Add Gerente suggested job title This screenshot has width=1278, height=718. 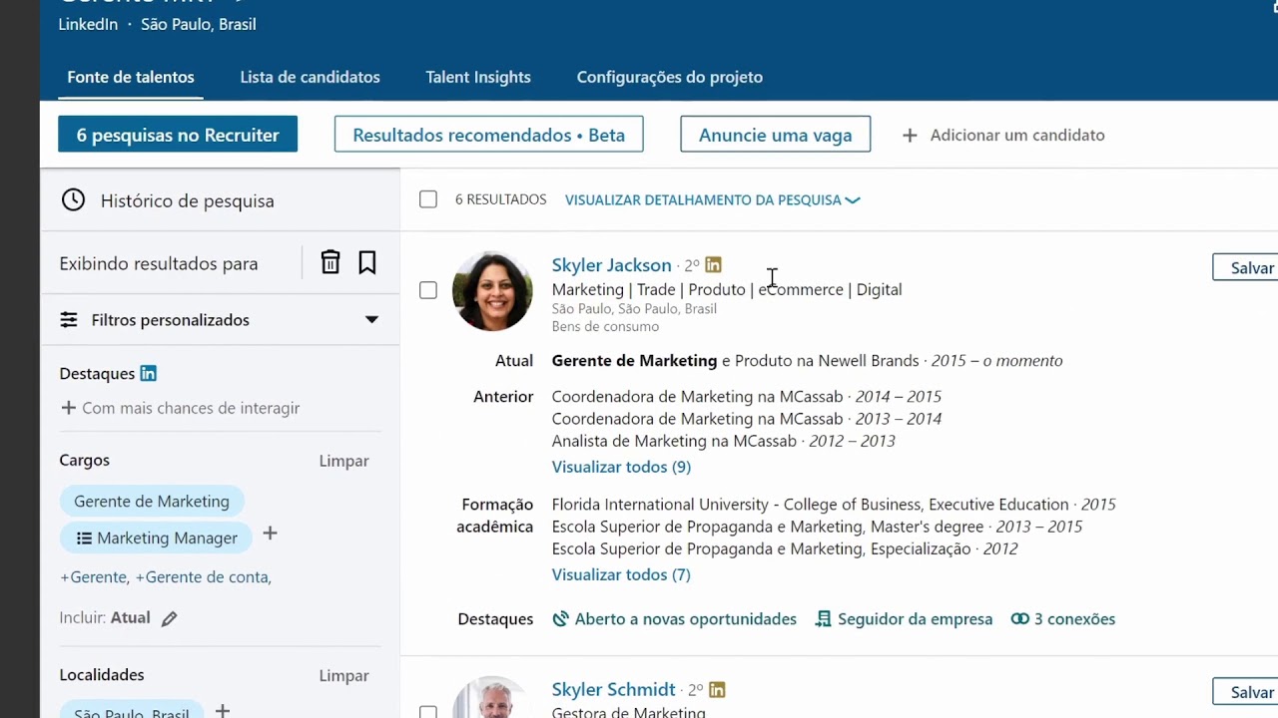[x=94, y=577]
